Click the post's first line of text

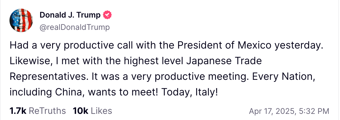166,45
